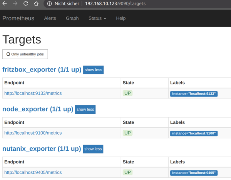Open the site info 'Nicht sicher' icon
This screenshot has height=180, width=231.
pyautogui.click(x=50, y=3)
